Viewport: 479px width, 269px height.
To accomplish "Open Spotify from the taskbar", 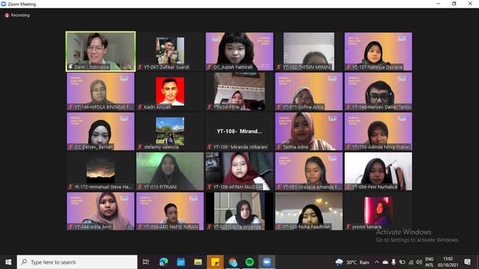I will point(250,262).
